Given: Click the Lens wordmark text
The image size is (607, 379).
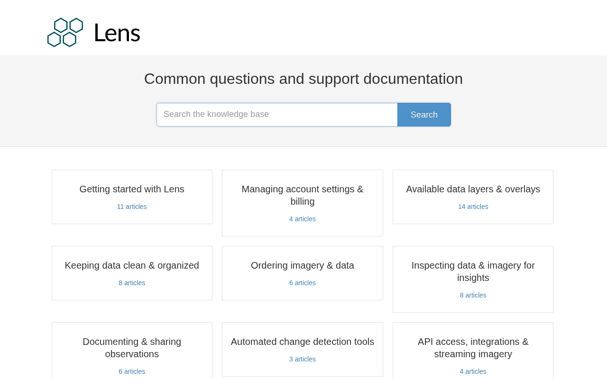Looking at the screenshot, I should point(117,33).
